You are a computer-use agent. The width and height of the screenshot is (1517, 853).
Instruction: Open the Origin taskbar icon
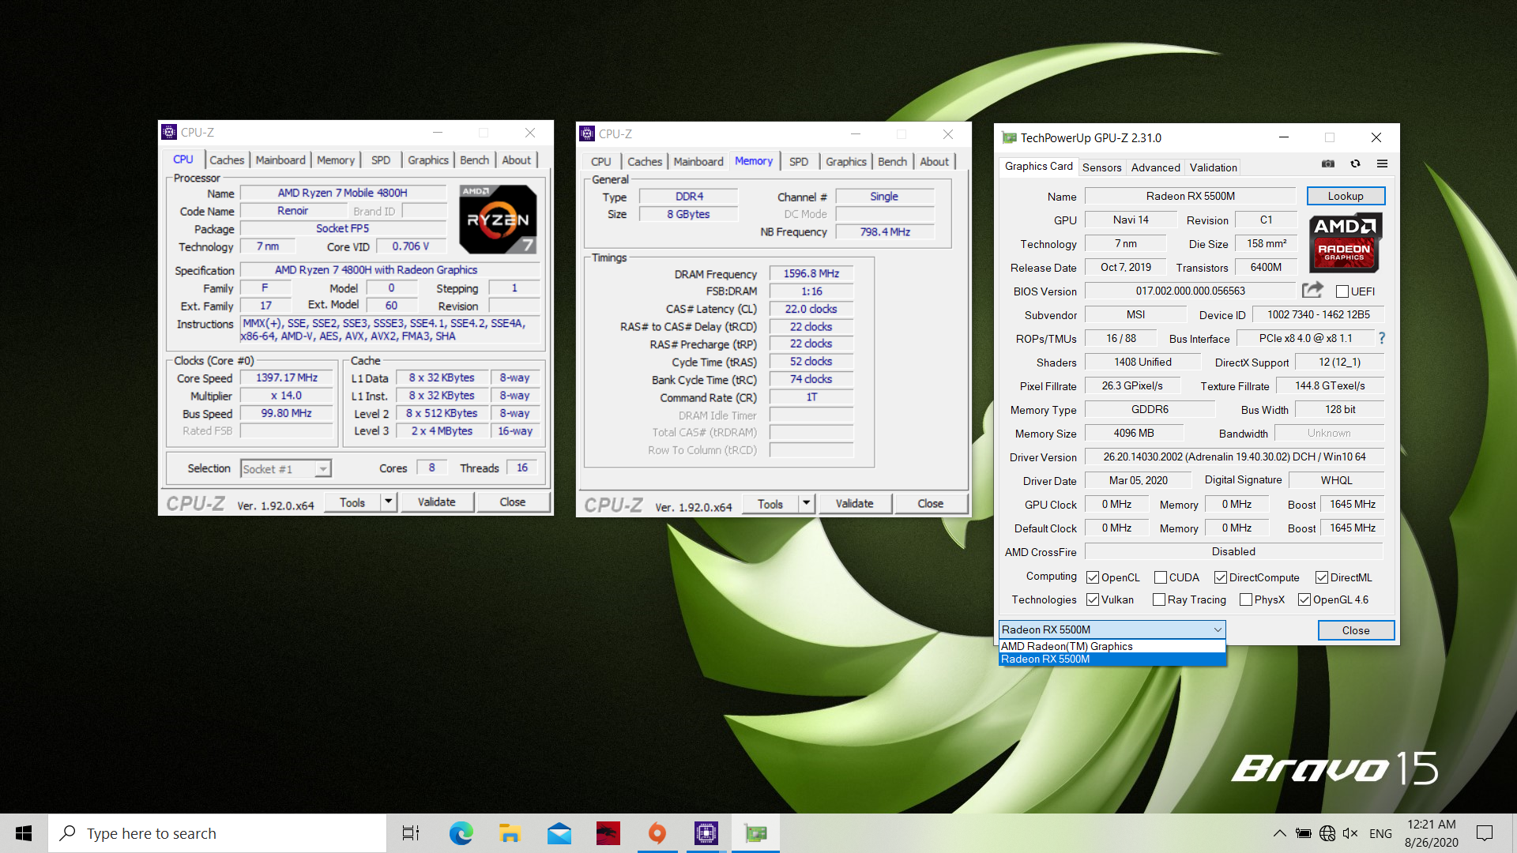(x=657, y=833)
